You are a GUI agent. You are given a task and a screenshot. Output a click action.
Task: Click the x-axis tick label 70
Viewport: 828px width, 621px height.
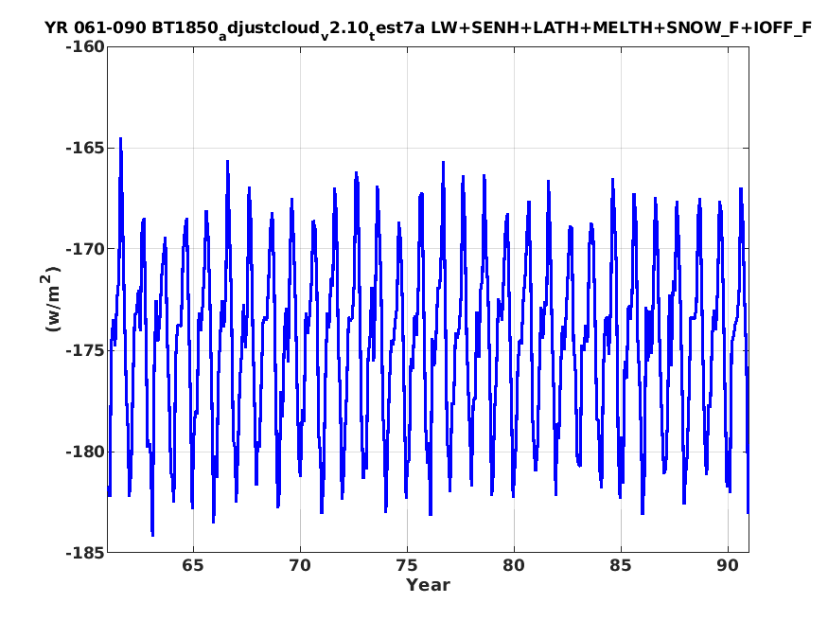click(300, 565)
